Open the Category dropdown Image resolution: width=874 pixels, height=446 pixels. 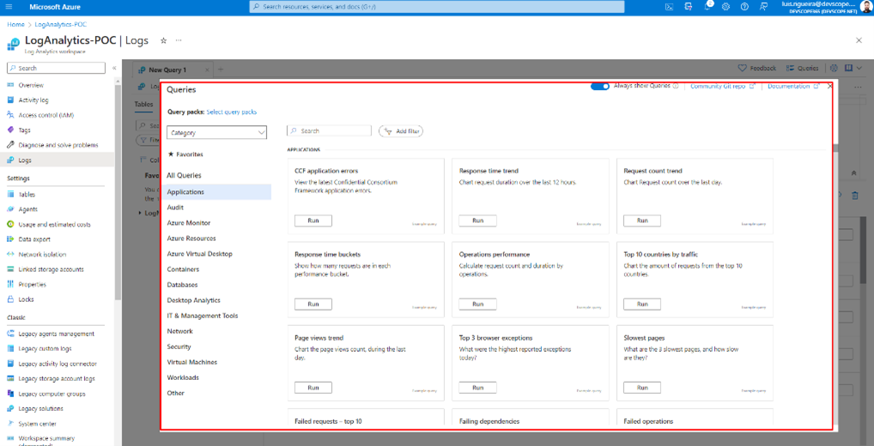(216, 133)
